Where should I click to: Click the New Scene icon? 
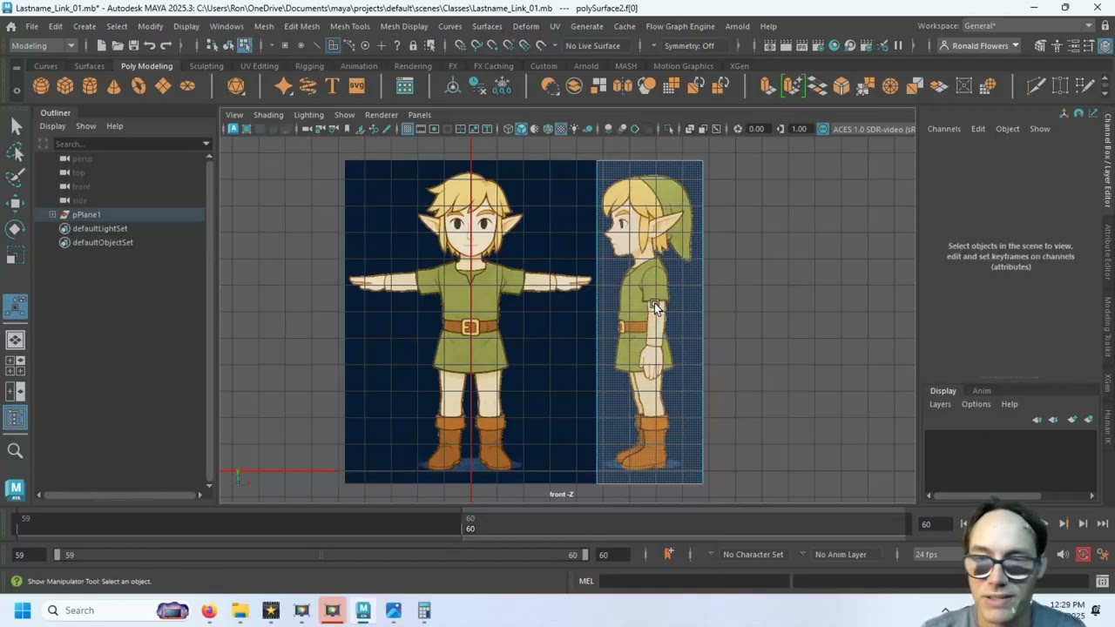[x=101, y=45]
